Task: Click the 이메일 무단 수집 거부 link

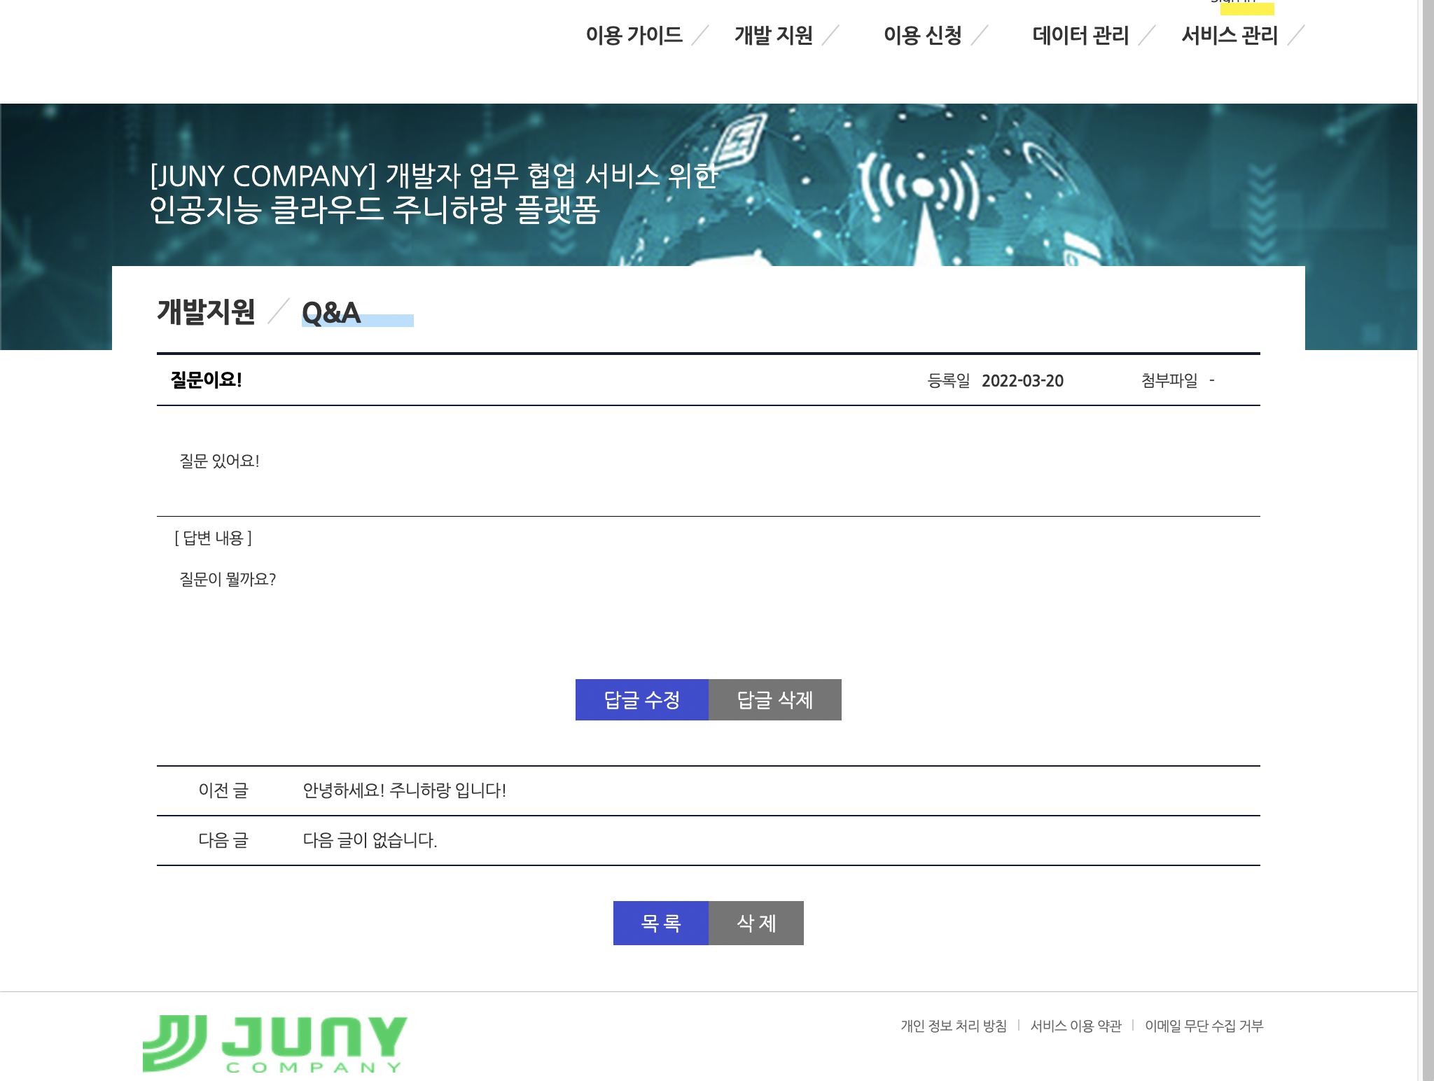Action: pyautogui.click(x=1204, y=1026)
